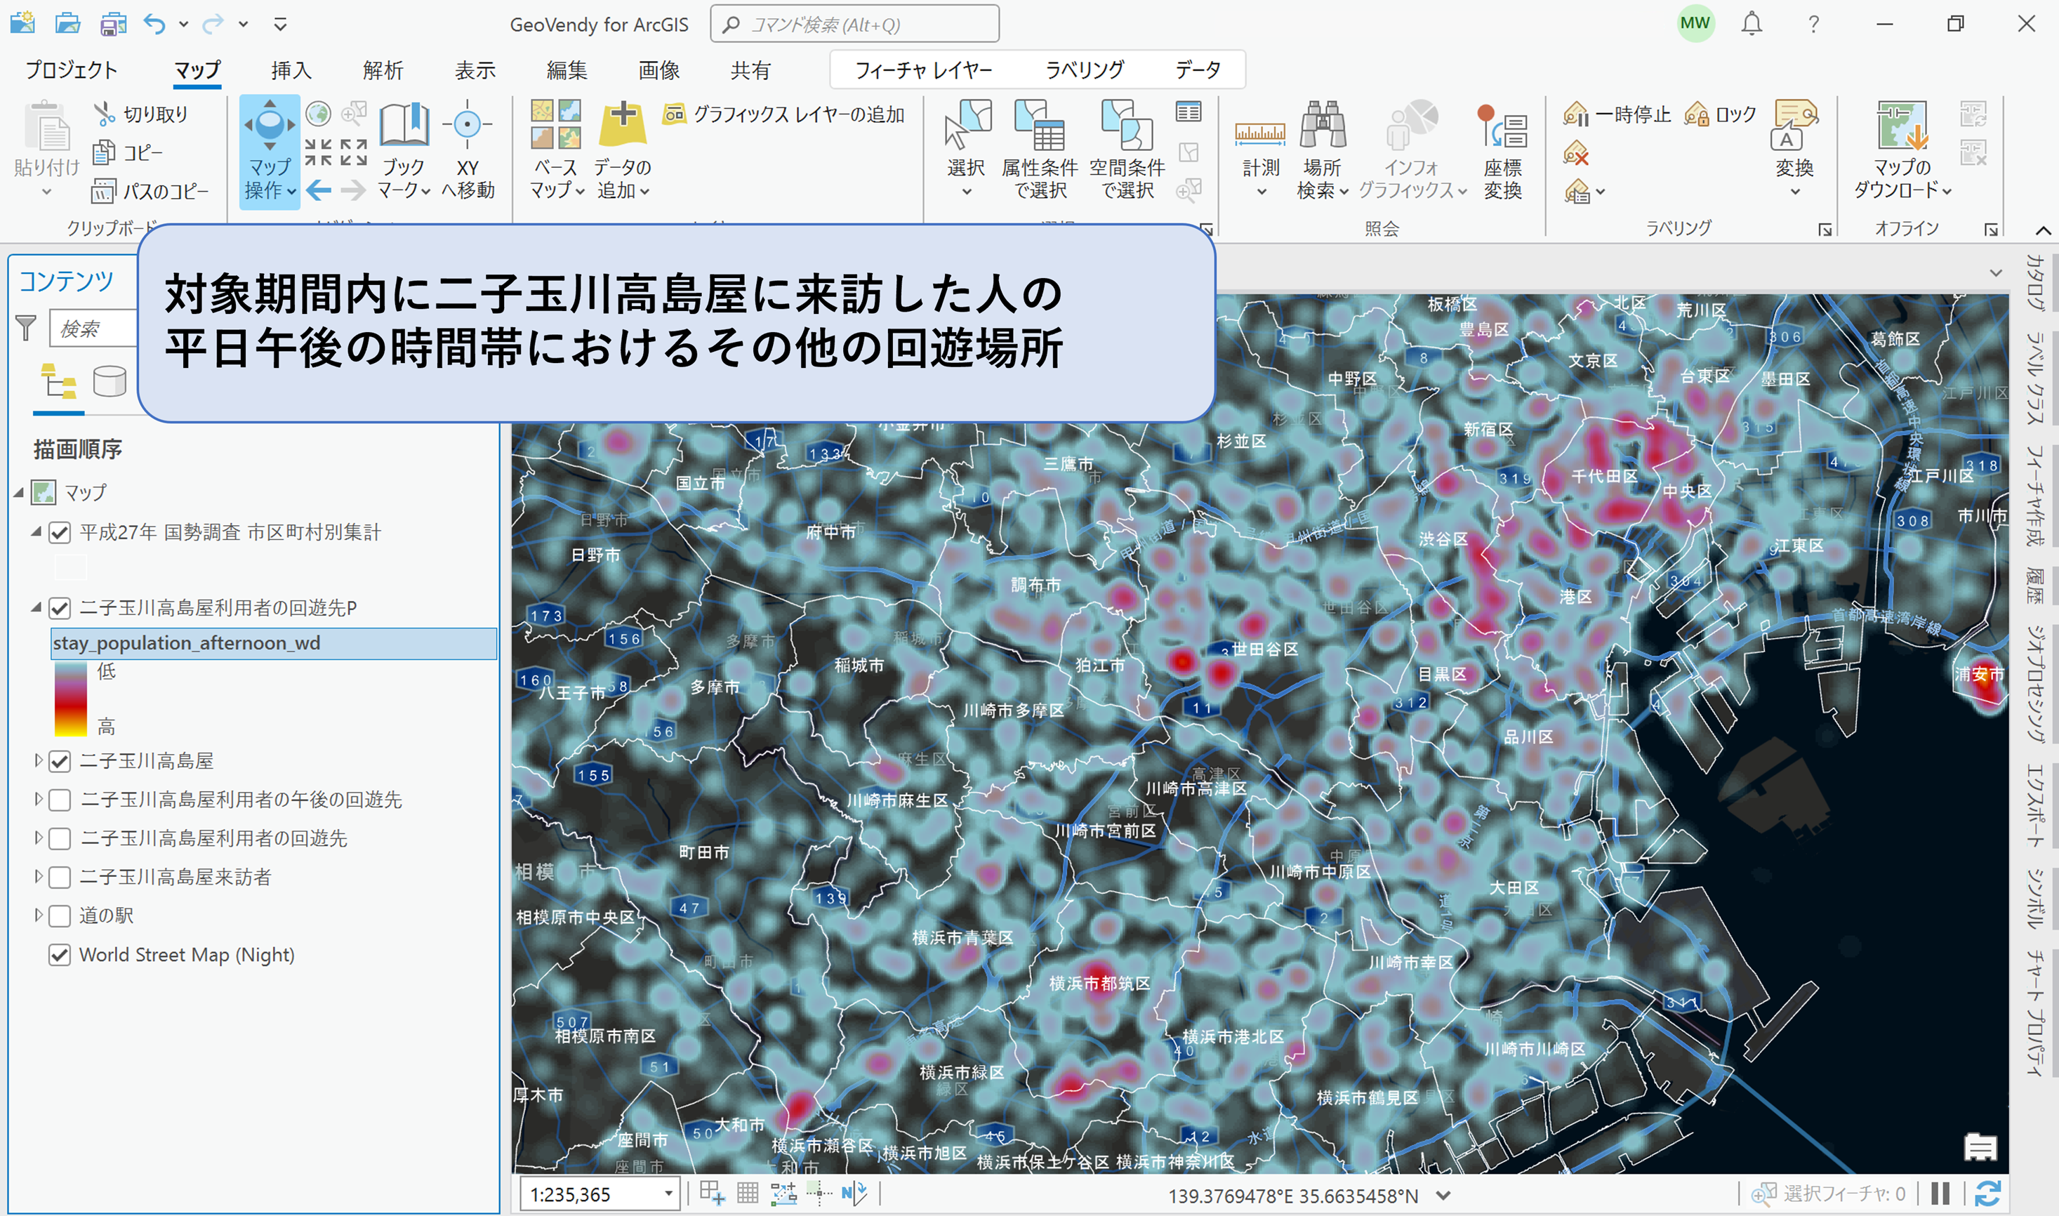Open the map scale 1:235,365 dropdown
Image resolution: width=2059 pixels, height=1216 pixels.
pos(668,1194)
